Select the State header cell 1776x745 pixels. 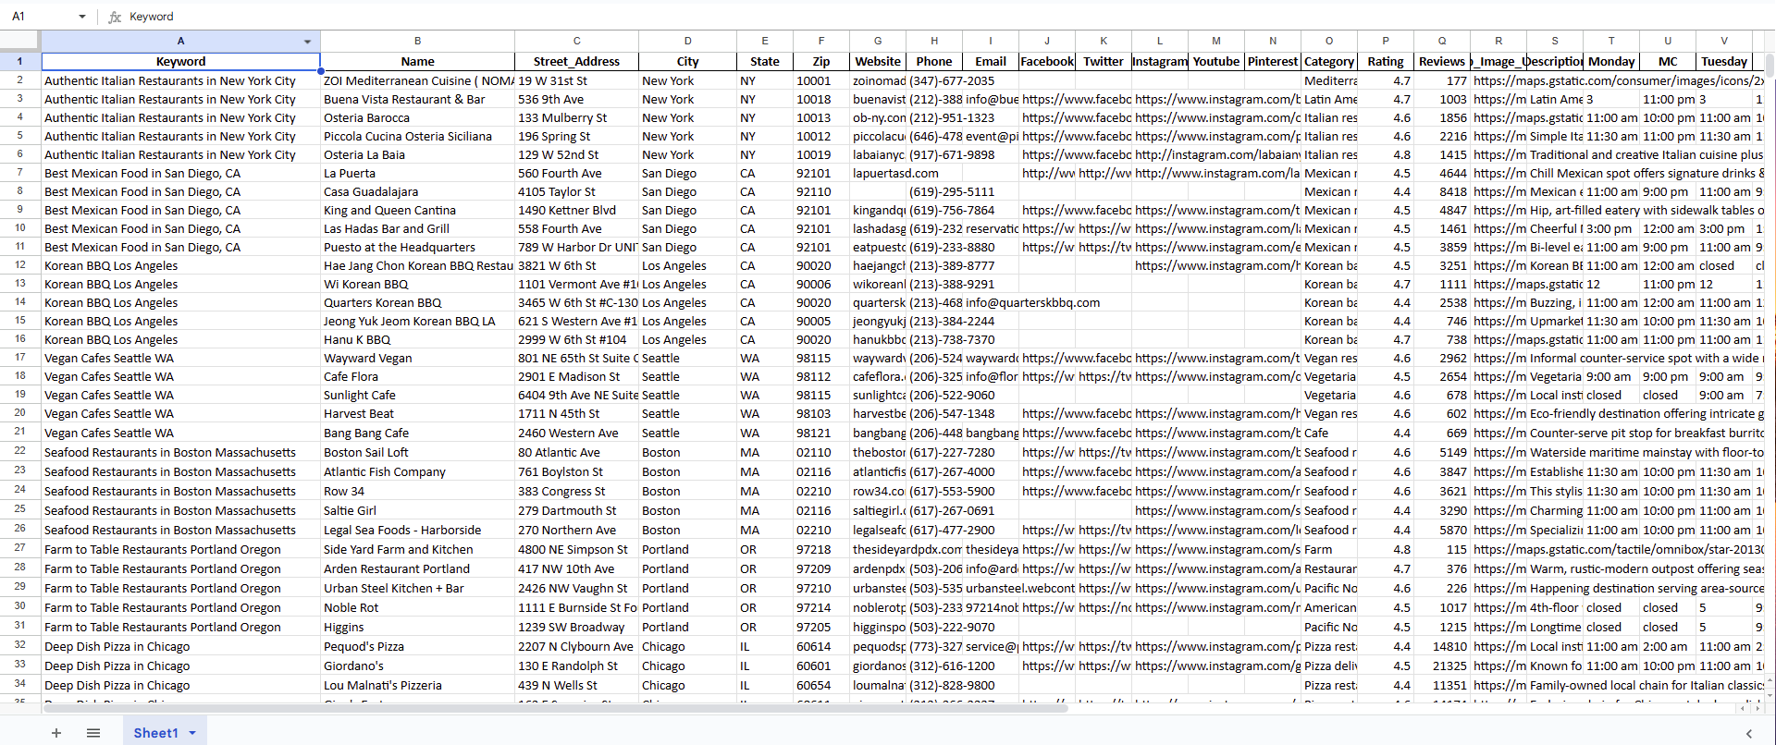(765, 61)
